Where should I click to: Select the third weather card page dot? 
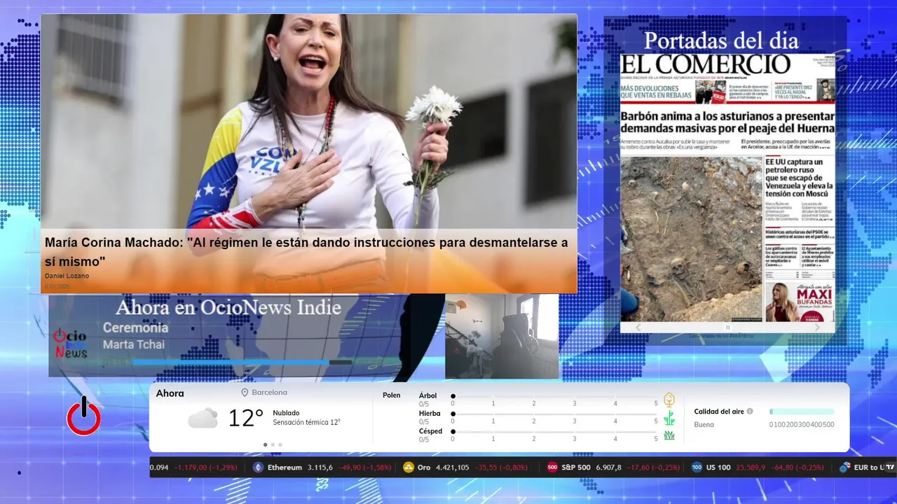click(280, 444)
